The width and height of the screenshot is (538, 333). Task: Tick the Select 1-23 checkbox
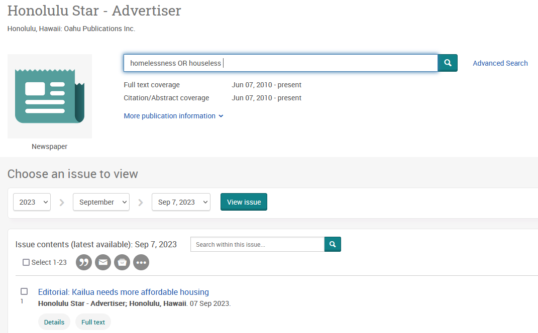26,262
